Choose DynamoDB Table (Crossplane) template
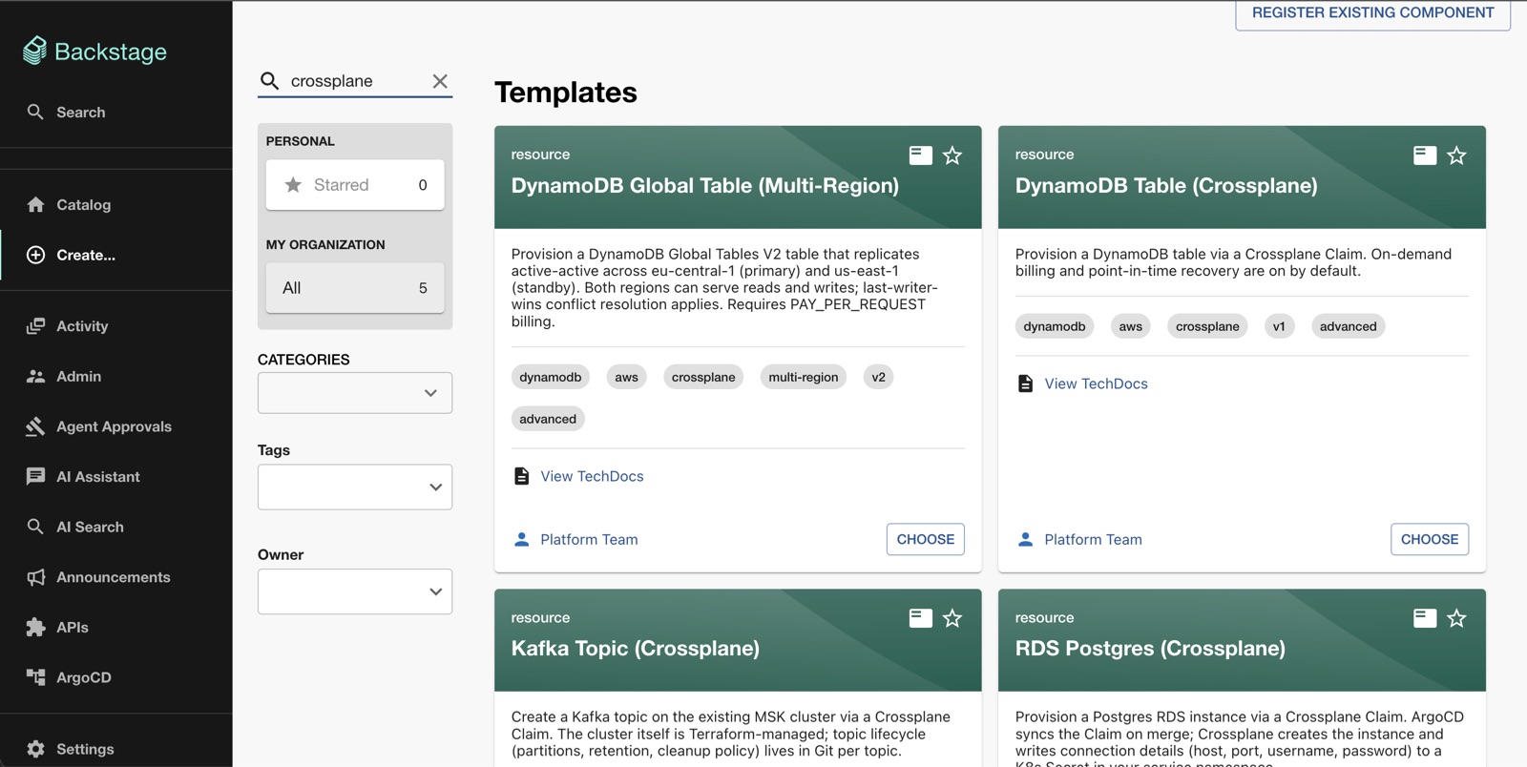The height and width of the screenshot is (767, 1527). click(x=1430, y=539)
